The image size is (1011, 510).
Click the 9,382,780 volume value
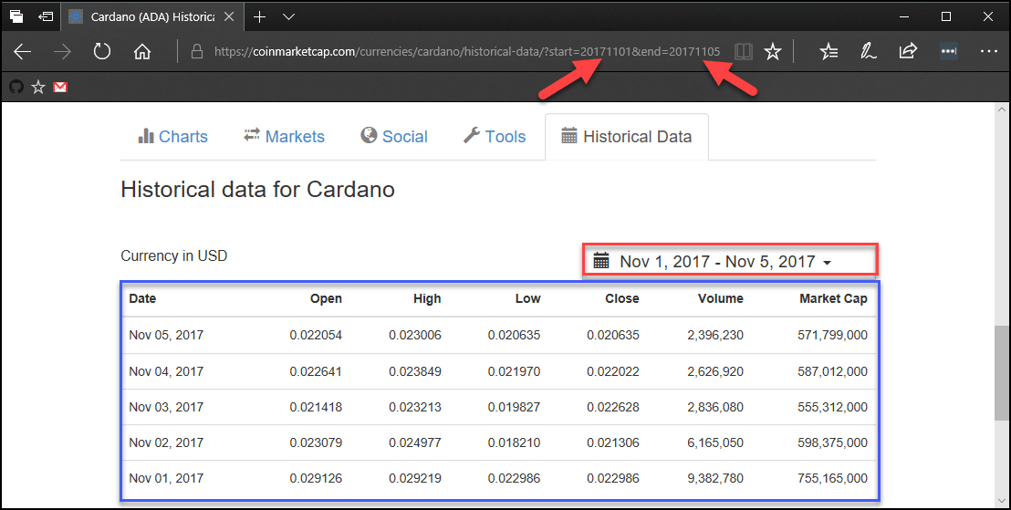point(715,478)
